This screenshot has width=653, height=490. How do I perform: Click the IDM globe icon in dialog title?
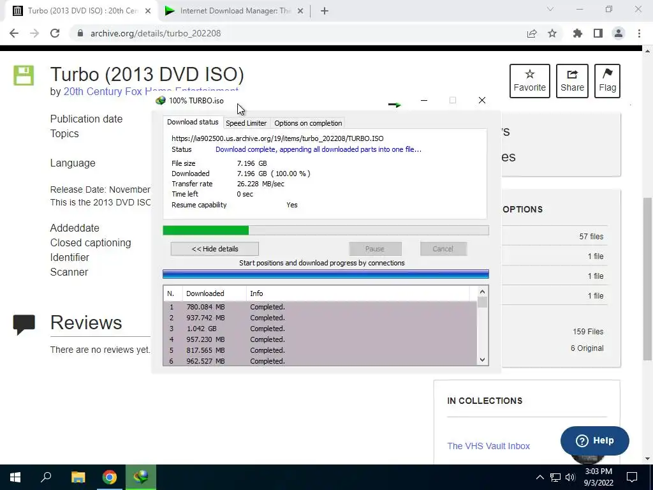(160, 100)
